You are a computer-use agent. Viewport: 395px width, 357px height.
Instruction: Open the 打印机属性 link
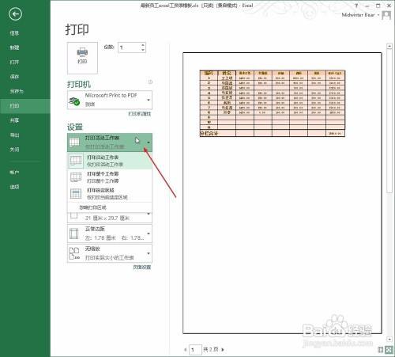click(x=140, y=114)
